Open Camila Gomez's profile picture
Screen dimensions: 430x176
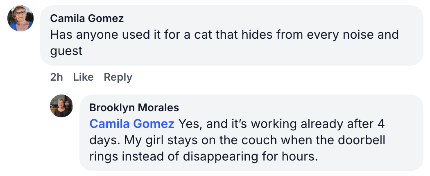[20, 19]
